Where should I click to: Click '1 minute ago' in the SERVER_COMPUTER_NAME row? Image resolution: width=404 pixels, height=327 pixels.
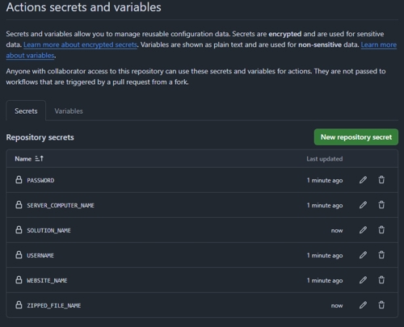pyautogui.click(x=325, y=205)
